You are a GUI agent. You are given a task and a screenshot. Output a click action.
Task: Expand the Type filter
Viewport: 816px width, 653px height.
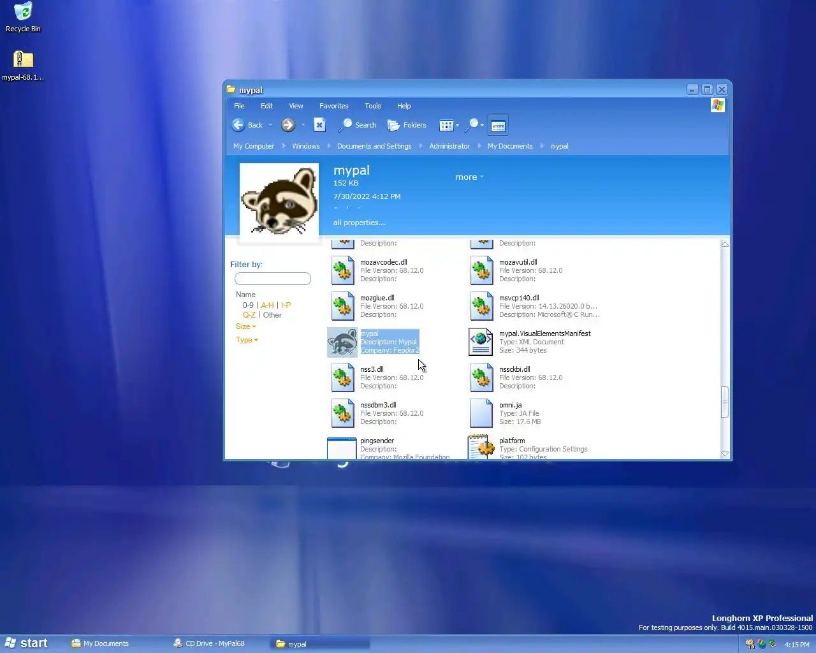tap(247, 340)
